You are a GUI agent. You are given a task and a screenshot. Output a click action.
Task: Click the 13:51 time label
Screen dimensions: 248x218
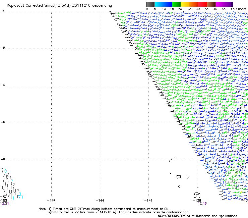tap(4, 204)
